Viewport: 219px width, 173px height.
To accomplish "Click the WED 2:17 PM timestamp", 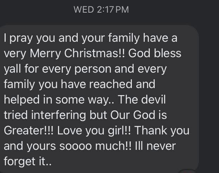I will pos(101,9).
